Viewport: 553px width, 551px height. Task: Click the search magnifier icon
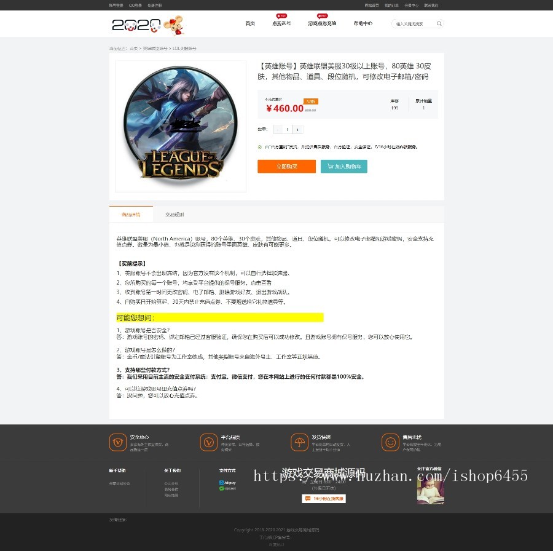click(x=439, y=24)
